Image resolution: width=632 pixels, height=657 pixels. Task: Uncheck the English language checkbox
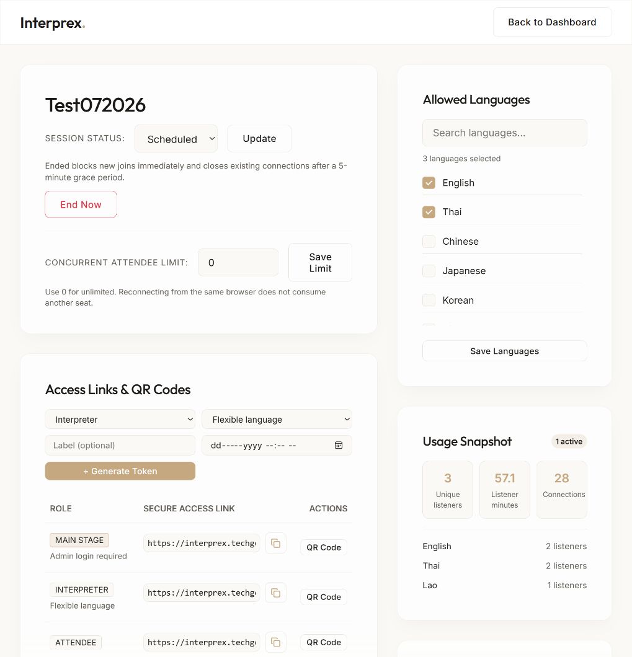429,183
